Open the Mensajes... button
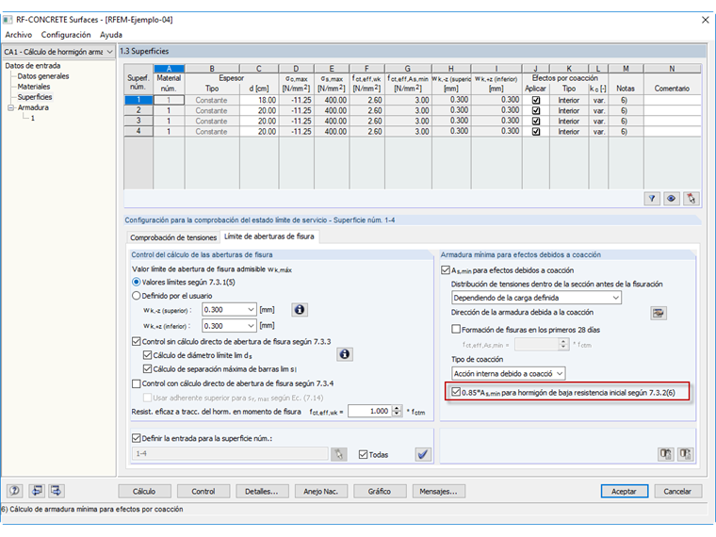Image resolution: width=716 pixels, height=537 pixels. click(x=438, y=492)
